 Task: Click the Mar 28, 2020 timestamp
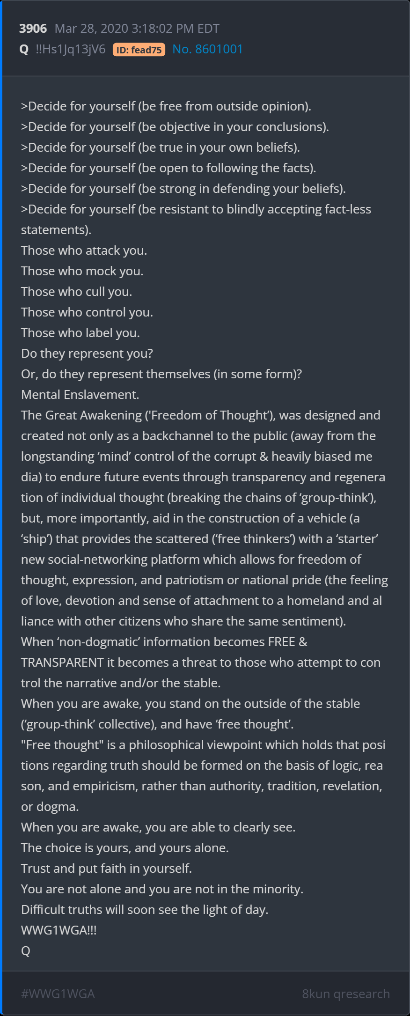point(137,29)
